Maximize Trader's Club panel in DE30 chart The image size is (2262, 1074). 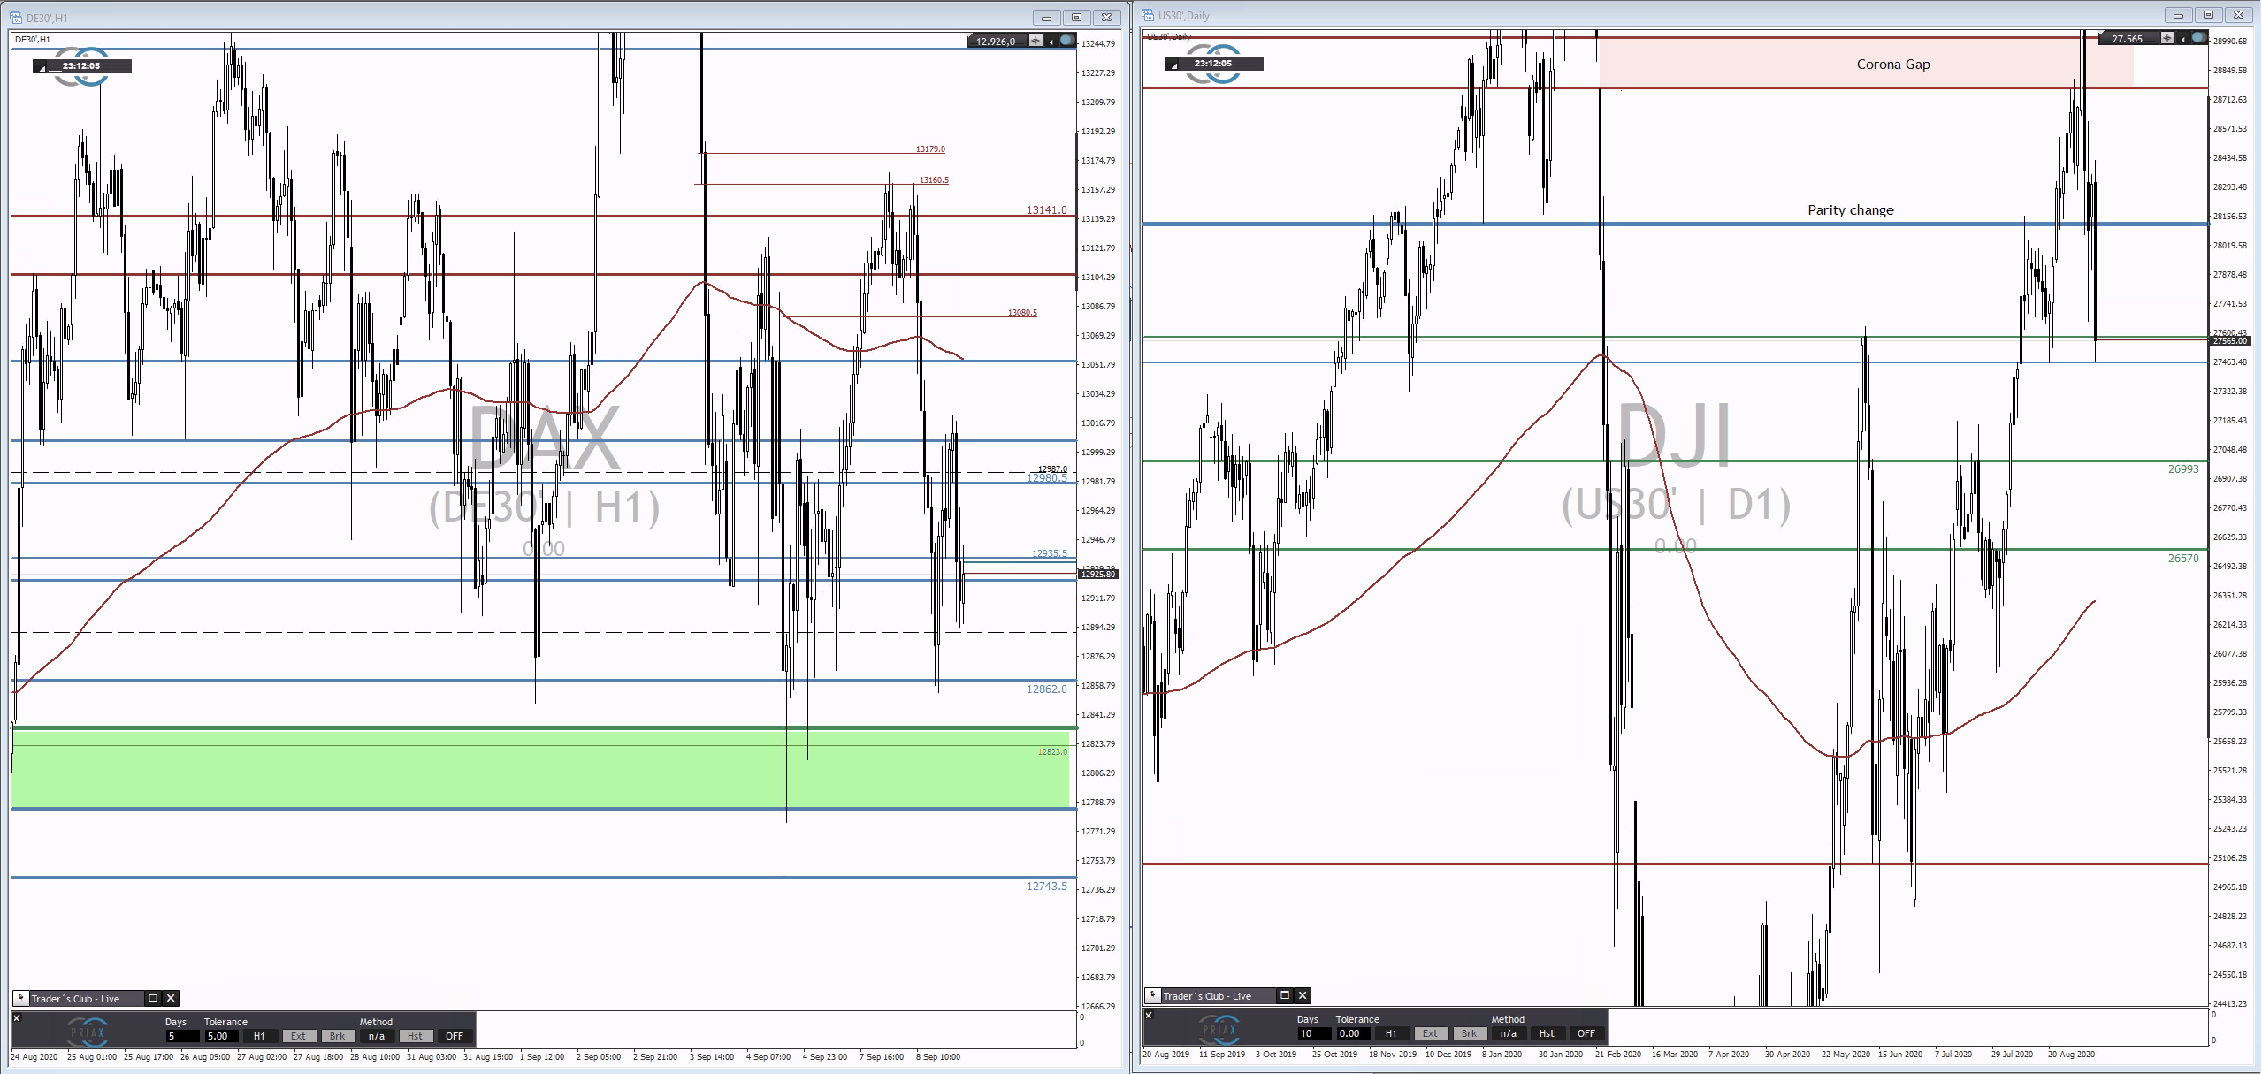(x=153, y=998)
